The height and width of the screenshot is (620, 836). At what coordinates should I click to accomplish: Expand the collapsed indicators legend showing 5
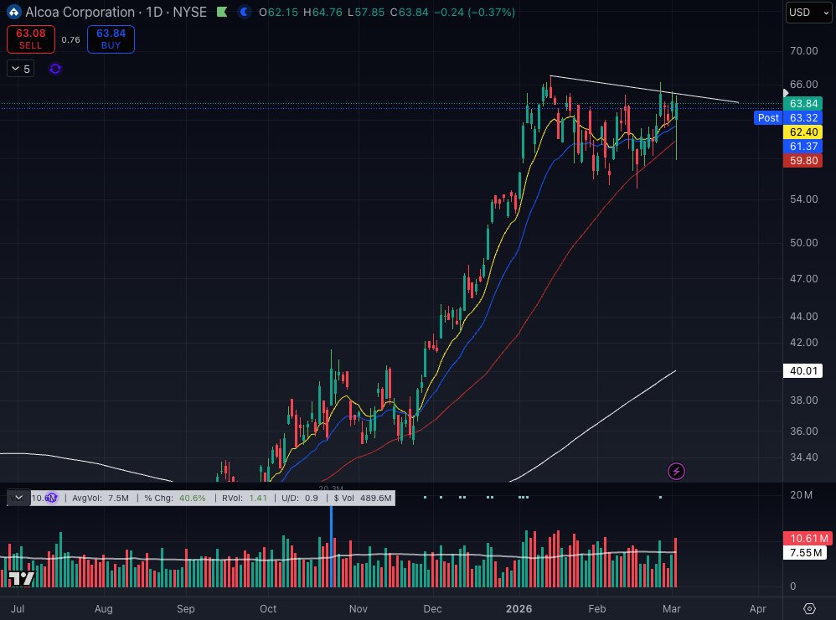[21, 69]
